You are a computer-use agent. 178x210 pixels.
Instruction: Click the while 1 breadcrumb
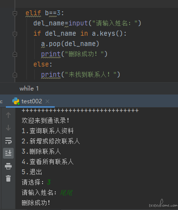[x=29, y=89]
